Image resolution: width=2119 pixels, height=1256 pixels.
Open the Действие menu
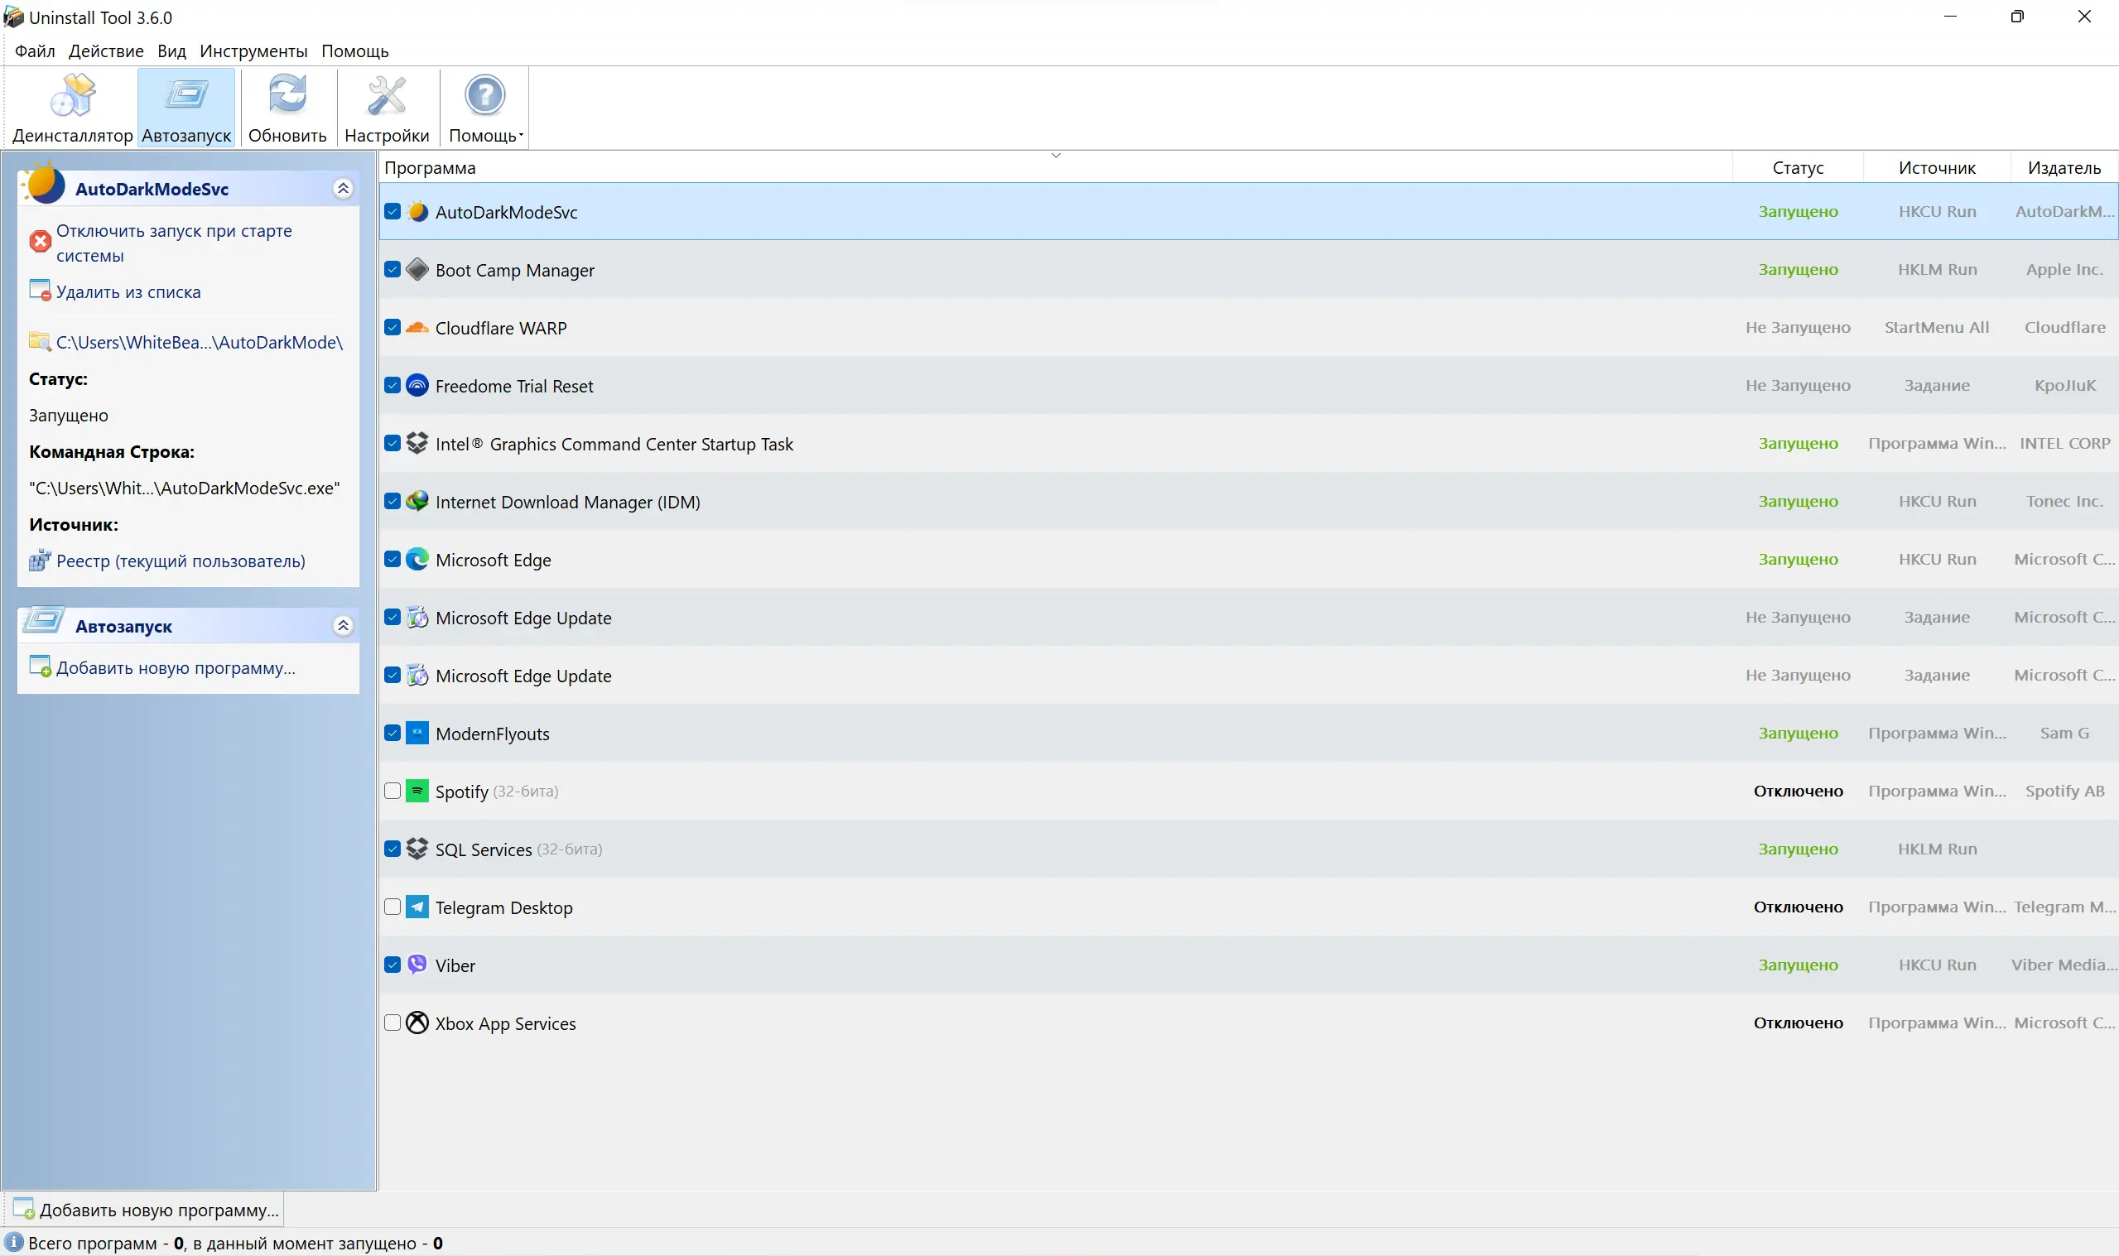coord(106,51)
